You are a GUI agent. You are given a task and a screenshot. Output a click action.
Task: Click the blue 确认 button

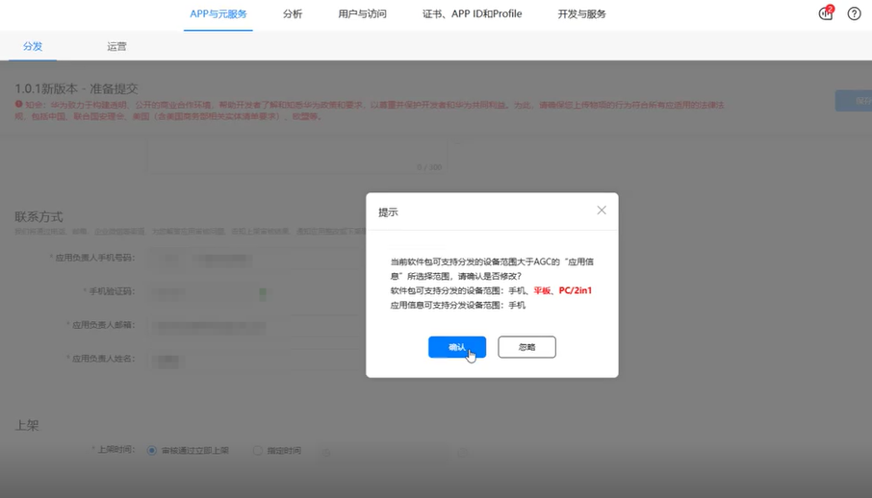coord(457,347)
